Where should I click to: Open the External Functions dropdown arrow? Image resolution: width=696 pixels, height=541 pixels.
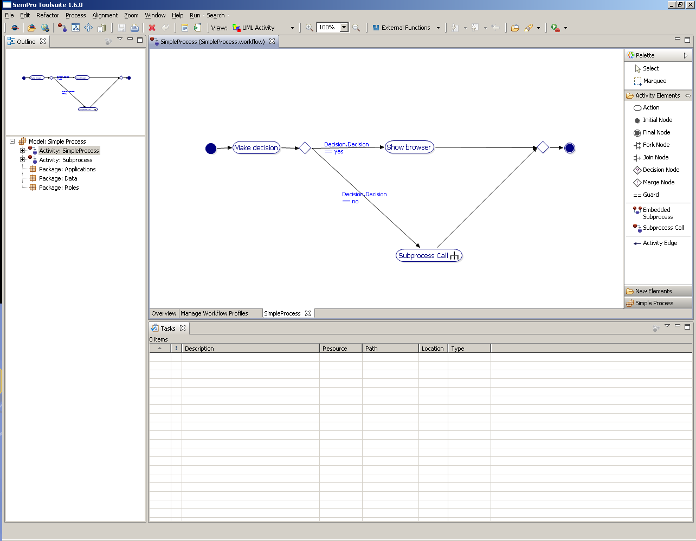coord(438,28)
